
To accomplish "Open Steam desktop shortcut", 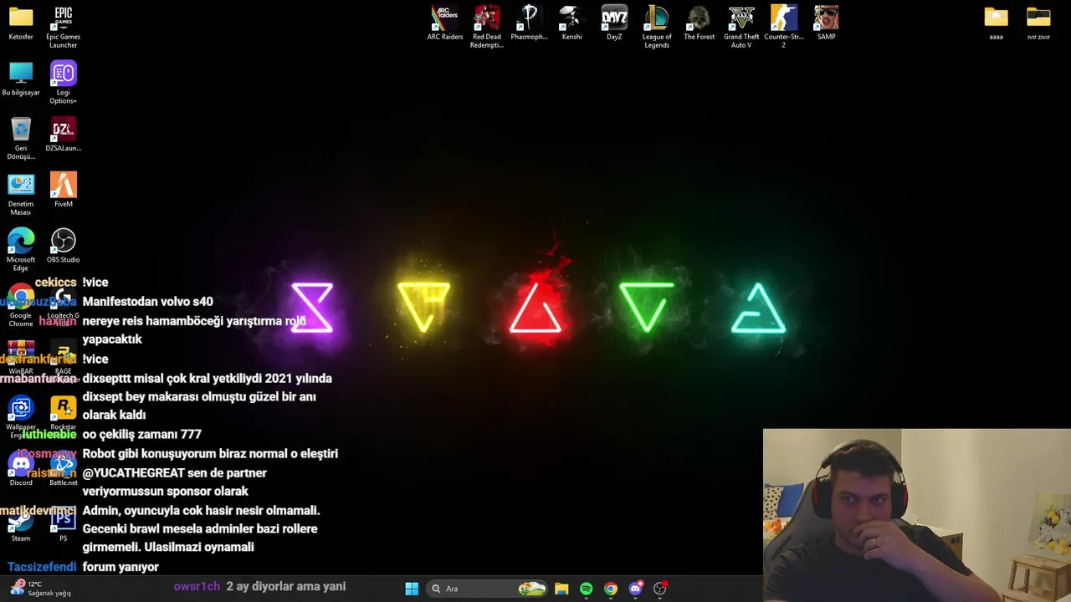I will point(21,524).
